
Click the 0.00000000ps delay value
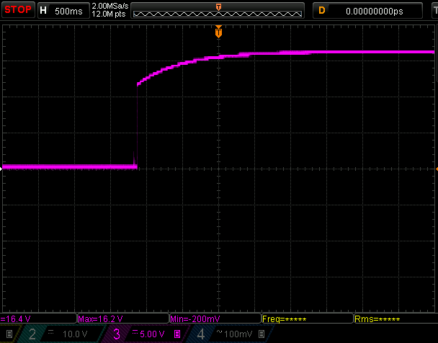[375, 12]
